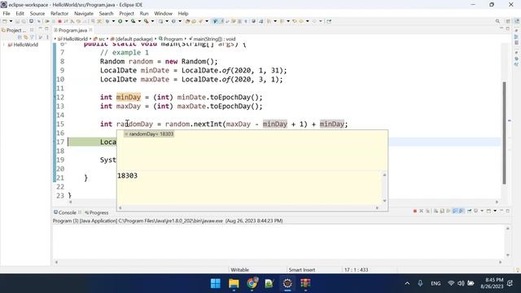Click the Eclipse icon on the taskbar
521x293 pixels.
pos(287,283)
